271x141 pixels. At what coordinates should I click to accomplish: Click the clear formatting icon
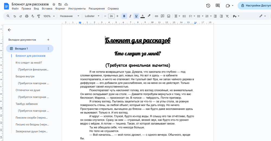[x=227, y=16]
